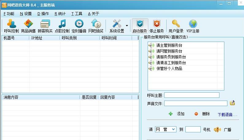
Task: Click the 声音文件 input field
Action: pyautogui.click(x=196, y=103)
